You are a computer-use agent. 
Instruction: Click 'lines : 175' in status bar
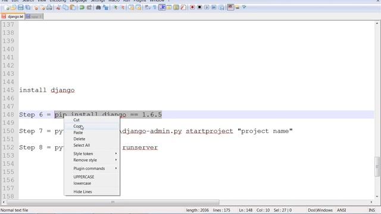click(221, 210)
